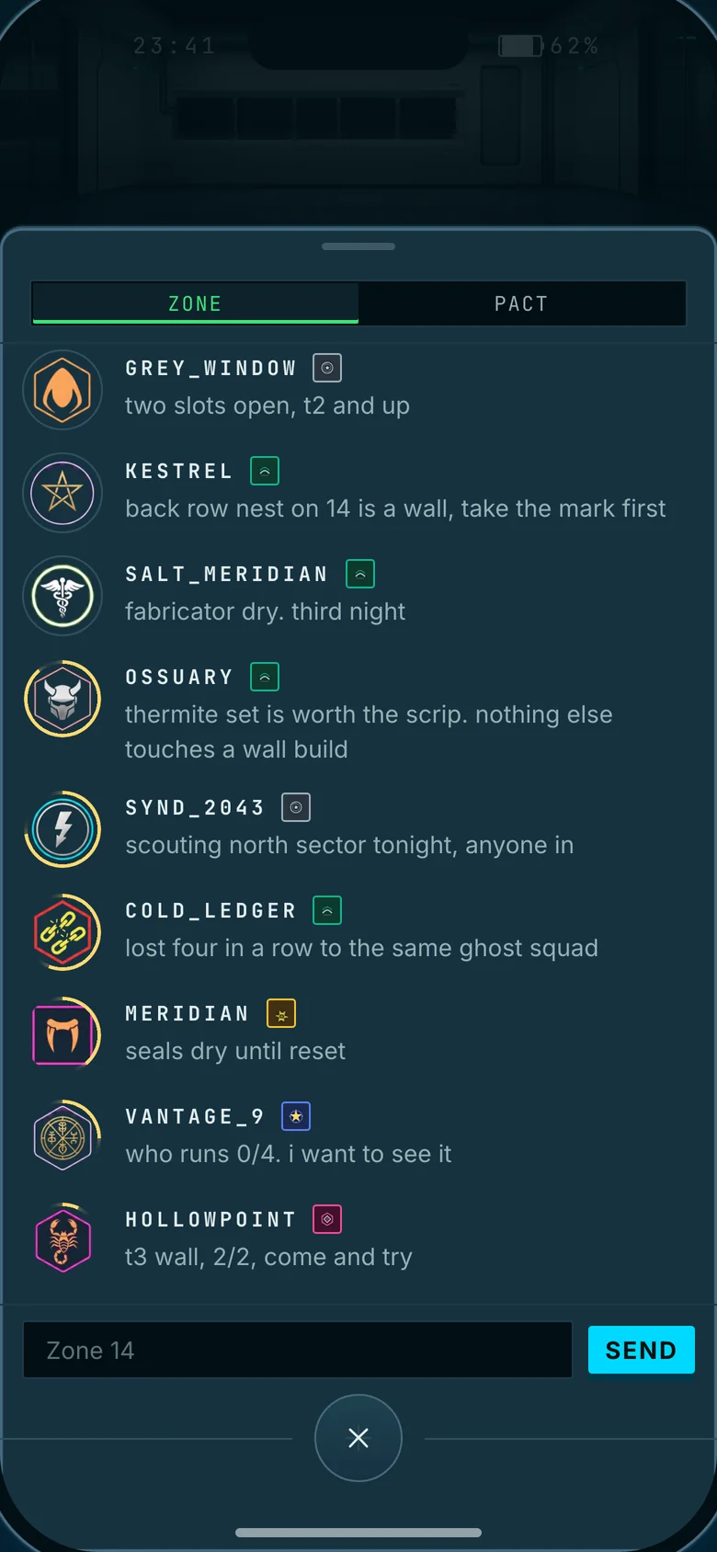Tap the rank badge beside KESTREL
717x1552 pixels.
pos(265,471)
